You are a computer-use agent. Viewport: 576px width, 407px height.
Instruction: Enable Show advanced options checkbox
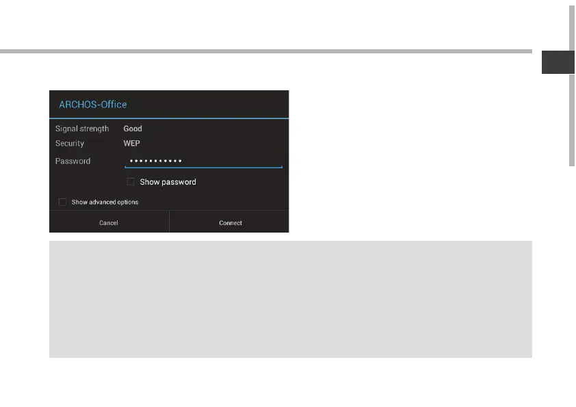point(62,202)
